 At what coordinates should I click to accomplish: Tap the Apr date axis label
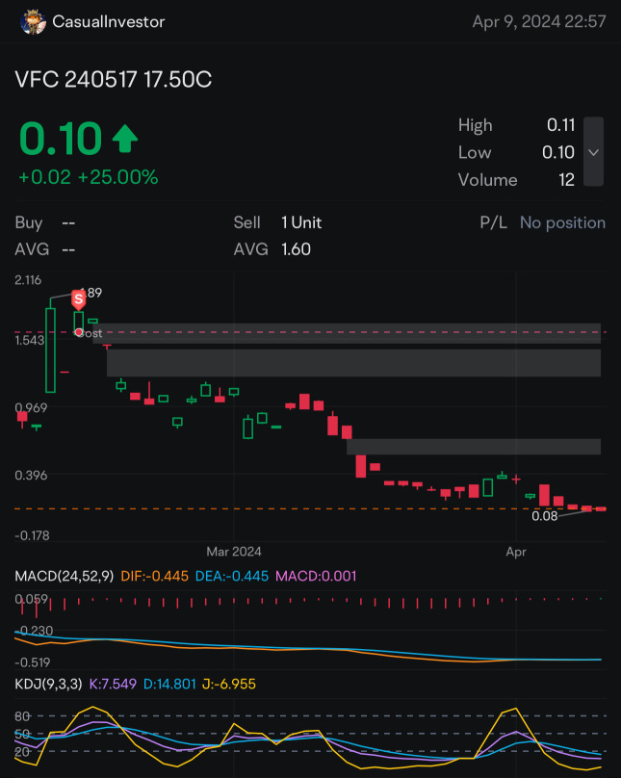click(516, 552)
